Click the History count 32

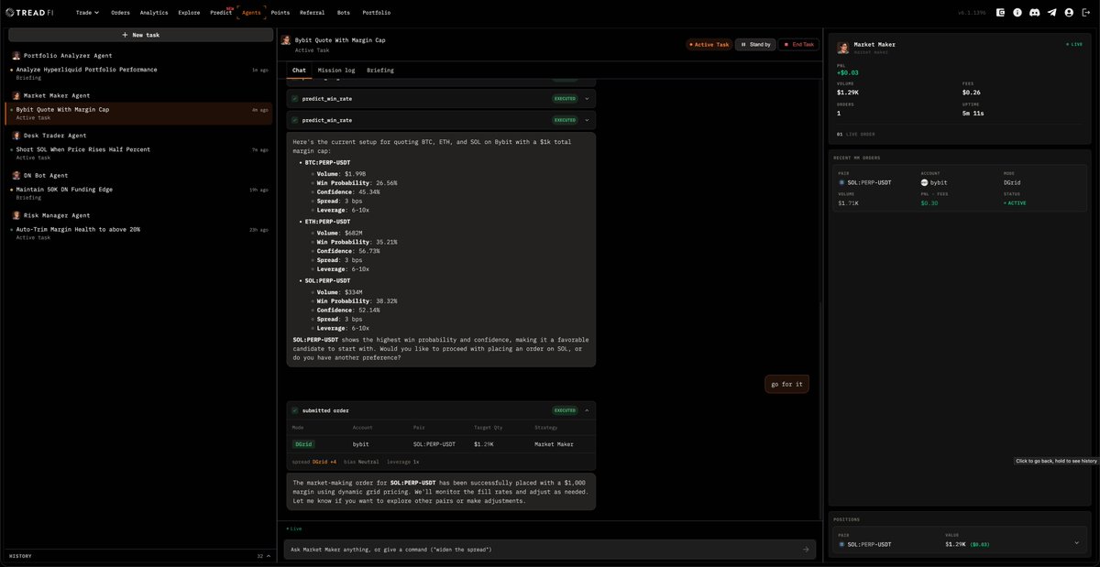tap(260, 556)
